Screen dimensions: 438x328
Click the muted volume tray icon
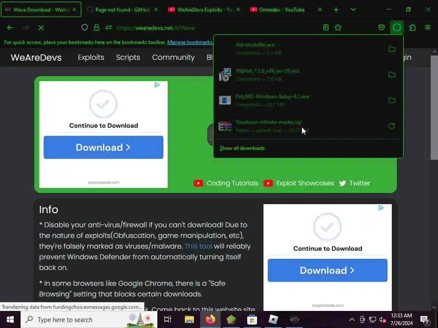(x=382, y=319)
